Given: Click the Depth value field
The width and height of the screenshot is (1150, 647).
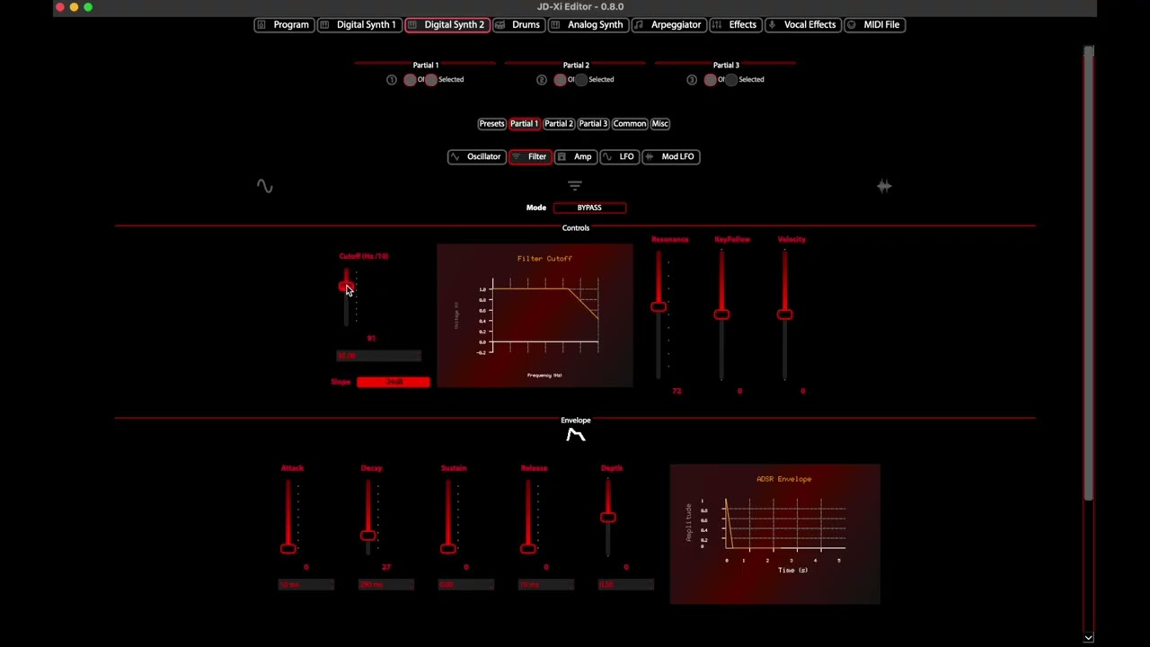Looking at the screenshot, I should tap(625, 585).
